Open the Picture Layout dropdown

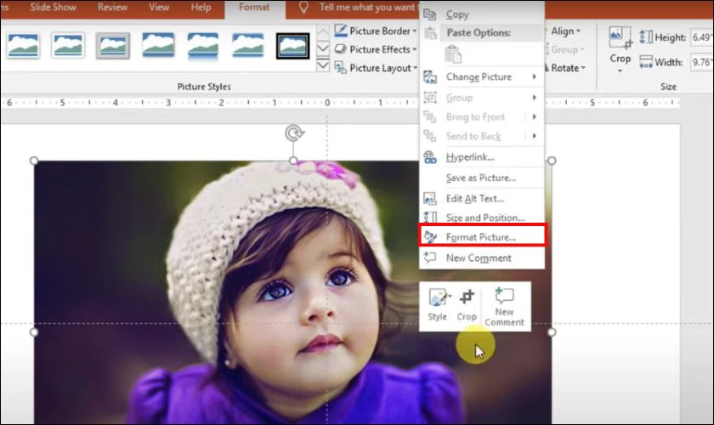pyautogui.click(x=376, y=68)
